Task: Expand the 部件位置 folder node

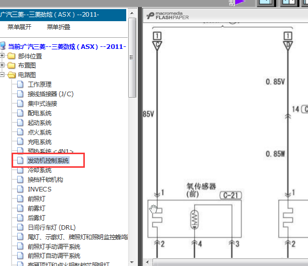Action: [x=2, y=56]
